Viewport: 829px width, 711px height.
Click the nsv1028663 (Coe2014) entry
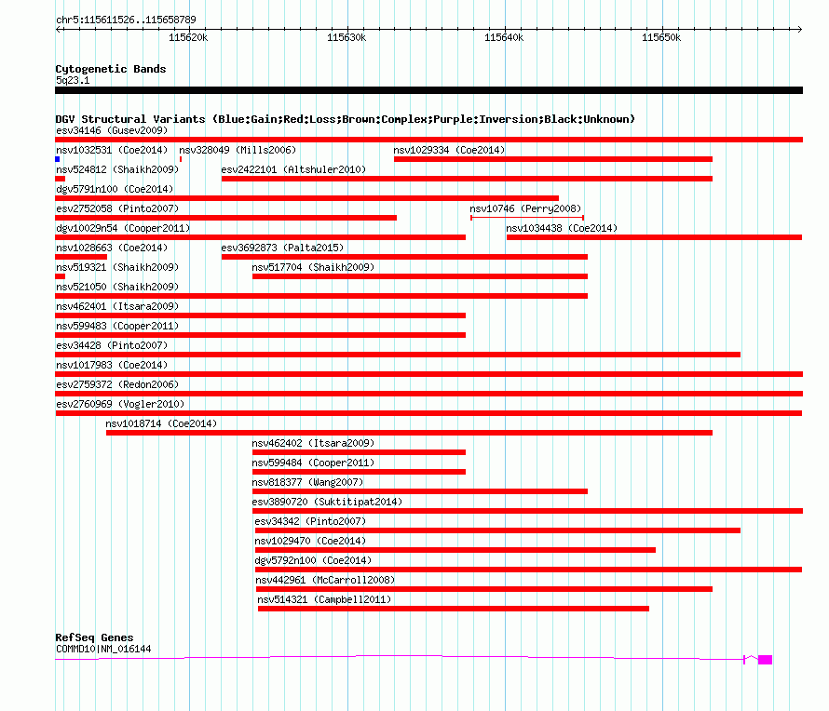[112, 248]
